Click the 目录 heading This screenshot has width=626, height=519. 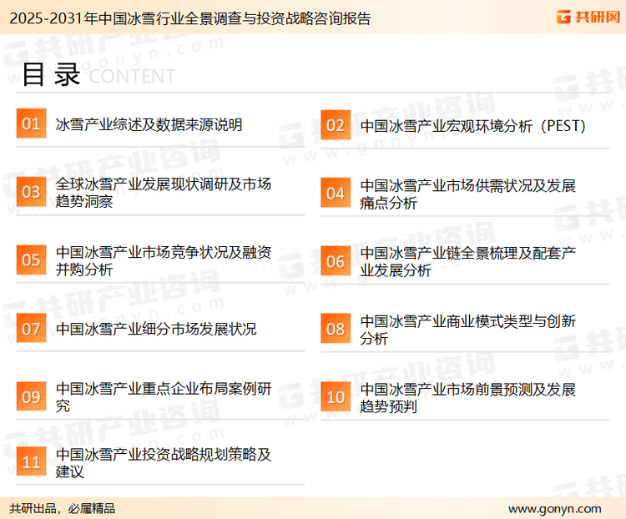coord(51,74)
